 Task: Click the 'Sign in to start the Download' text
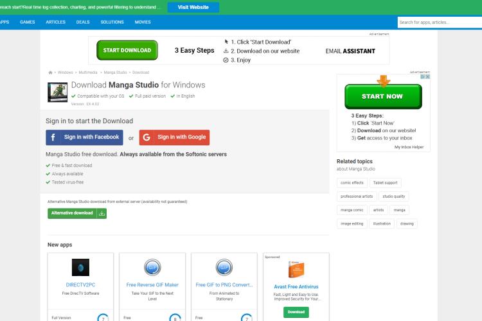(x=89, y=121)
